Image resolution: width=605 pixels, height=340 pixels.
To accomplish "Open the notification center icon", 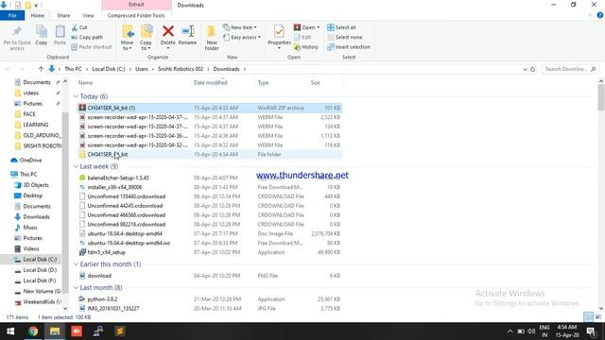I will point(591,331).
